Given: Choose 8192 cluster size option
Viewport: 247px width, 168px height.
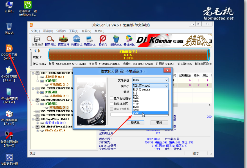Looking at the screenshot, I should tap(150, 104).
